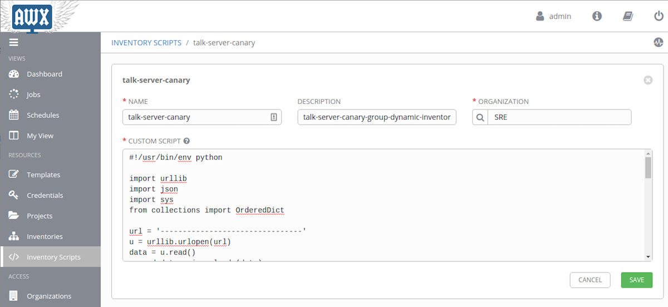Image resolution: width=668 pixels, height=307 pixels.
Task: Click the ORGANIZATION field containing SRE
Action: [559, 117]
